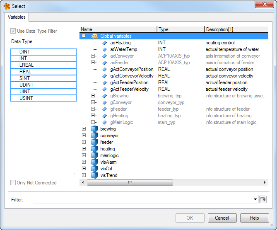
Task: Switch to the Variables tab
Action: (x=17, y=17)
